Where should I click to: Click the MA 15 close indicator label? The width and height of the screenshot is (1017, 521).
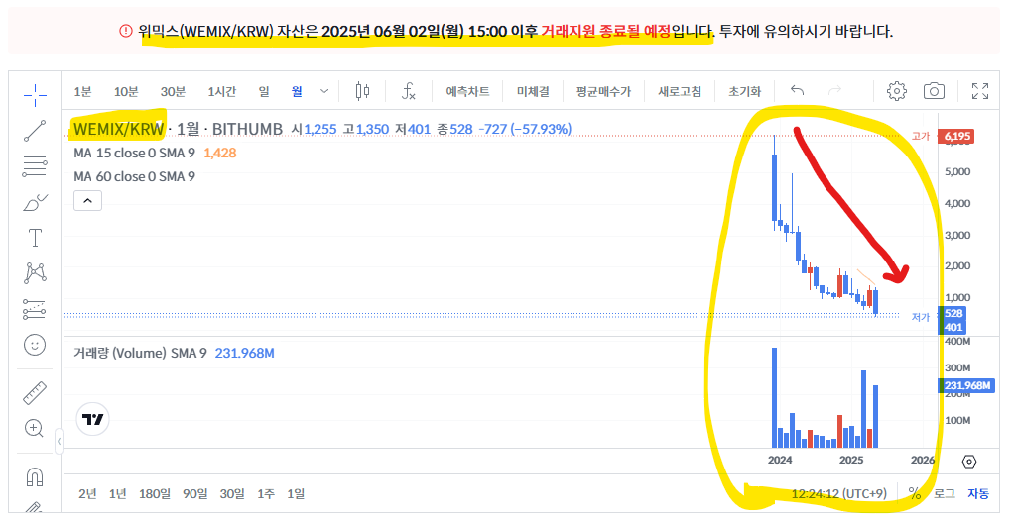134,154
